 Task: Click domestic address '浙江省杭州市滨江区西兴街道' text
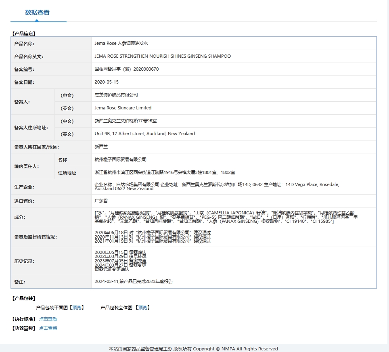[123, 172]
